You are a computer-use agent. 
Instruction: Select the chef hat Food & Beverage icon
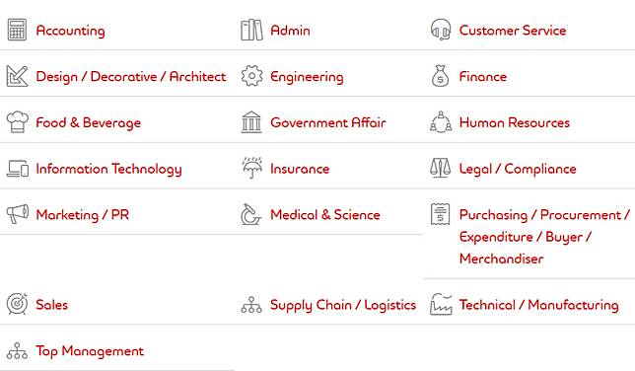point(18,122)
